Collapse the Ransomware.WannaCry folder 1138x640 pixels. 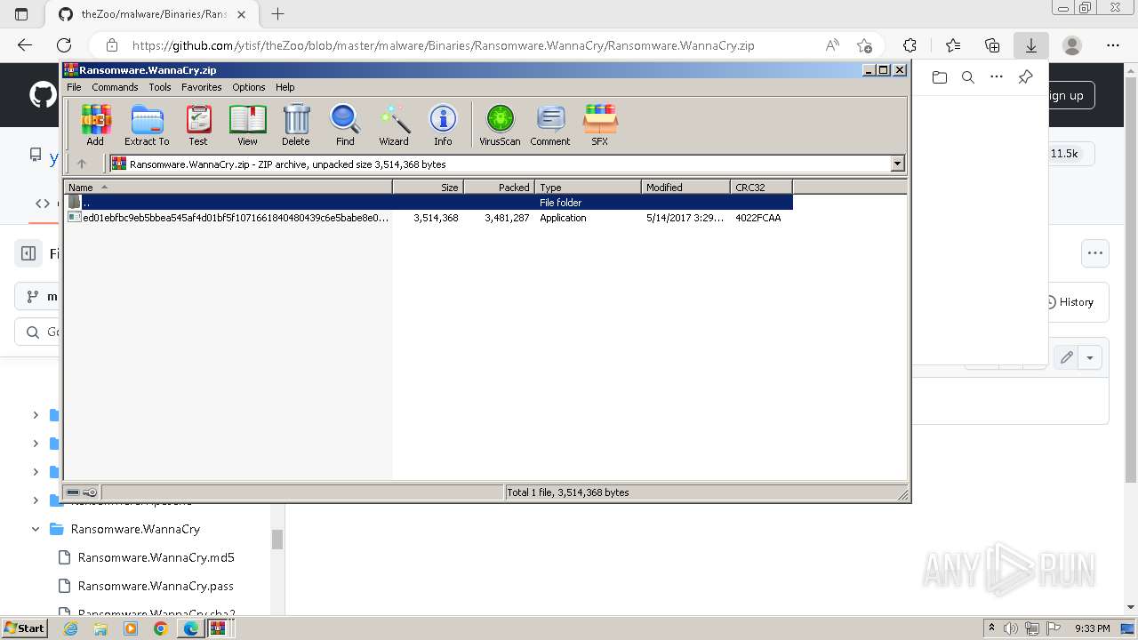pos(36,529)
